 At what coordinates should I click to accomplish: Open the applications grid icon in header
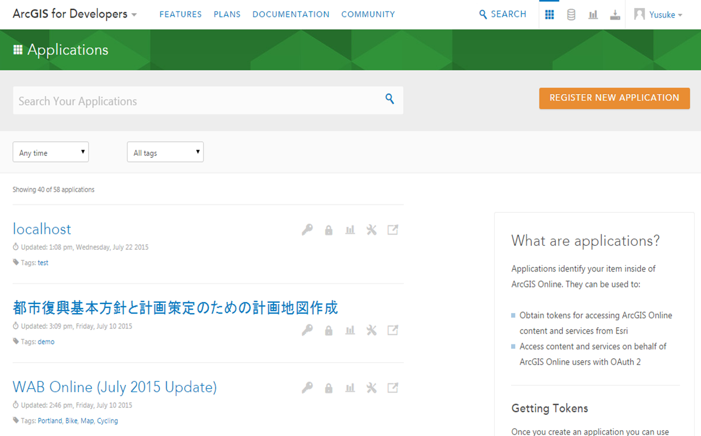pyautogui.click(x=549, y=15)
